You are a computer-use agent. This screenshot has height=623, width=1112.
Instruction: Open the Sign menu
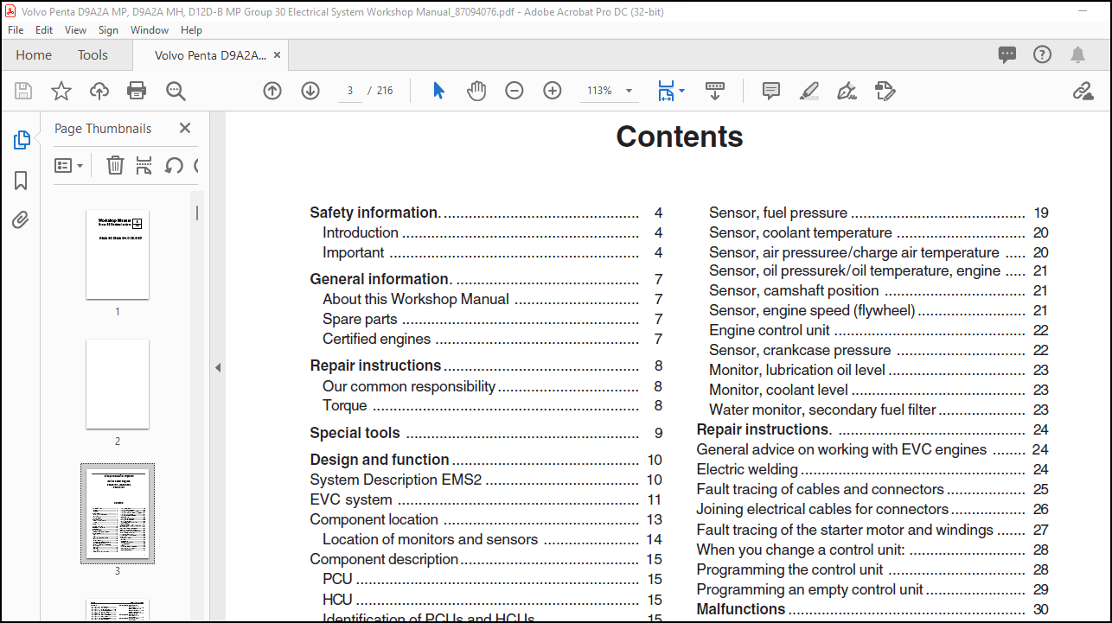pyautogui.click(x=108, y=29)
